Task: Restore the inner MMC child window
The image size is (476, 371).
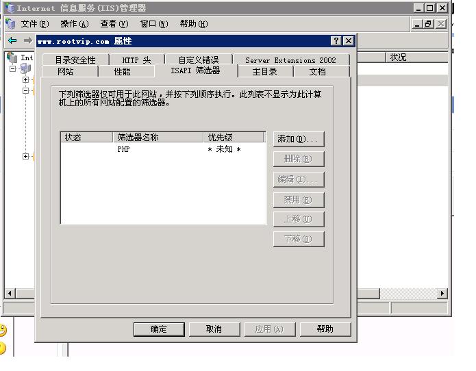Action: pyautogui.click(x=429, y=24)
